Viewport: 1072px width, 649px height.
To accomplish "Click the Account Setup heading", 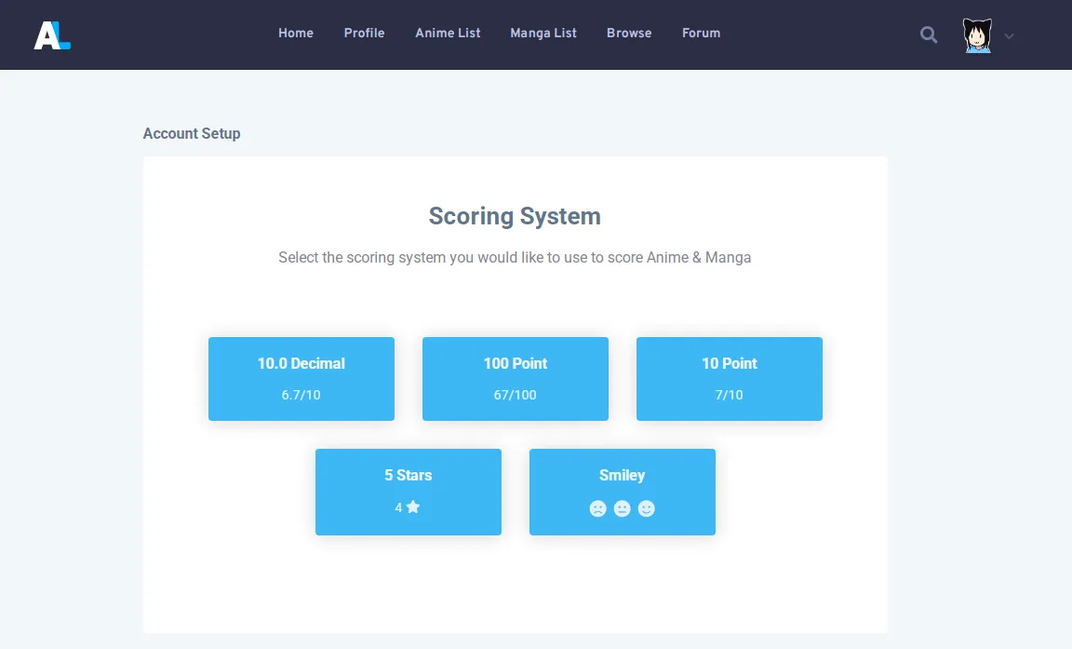I will [x=192, y=133].
